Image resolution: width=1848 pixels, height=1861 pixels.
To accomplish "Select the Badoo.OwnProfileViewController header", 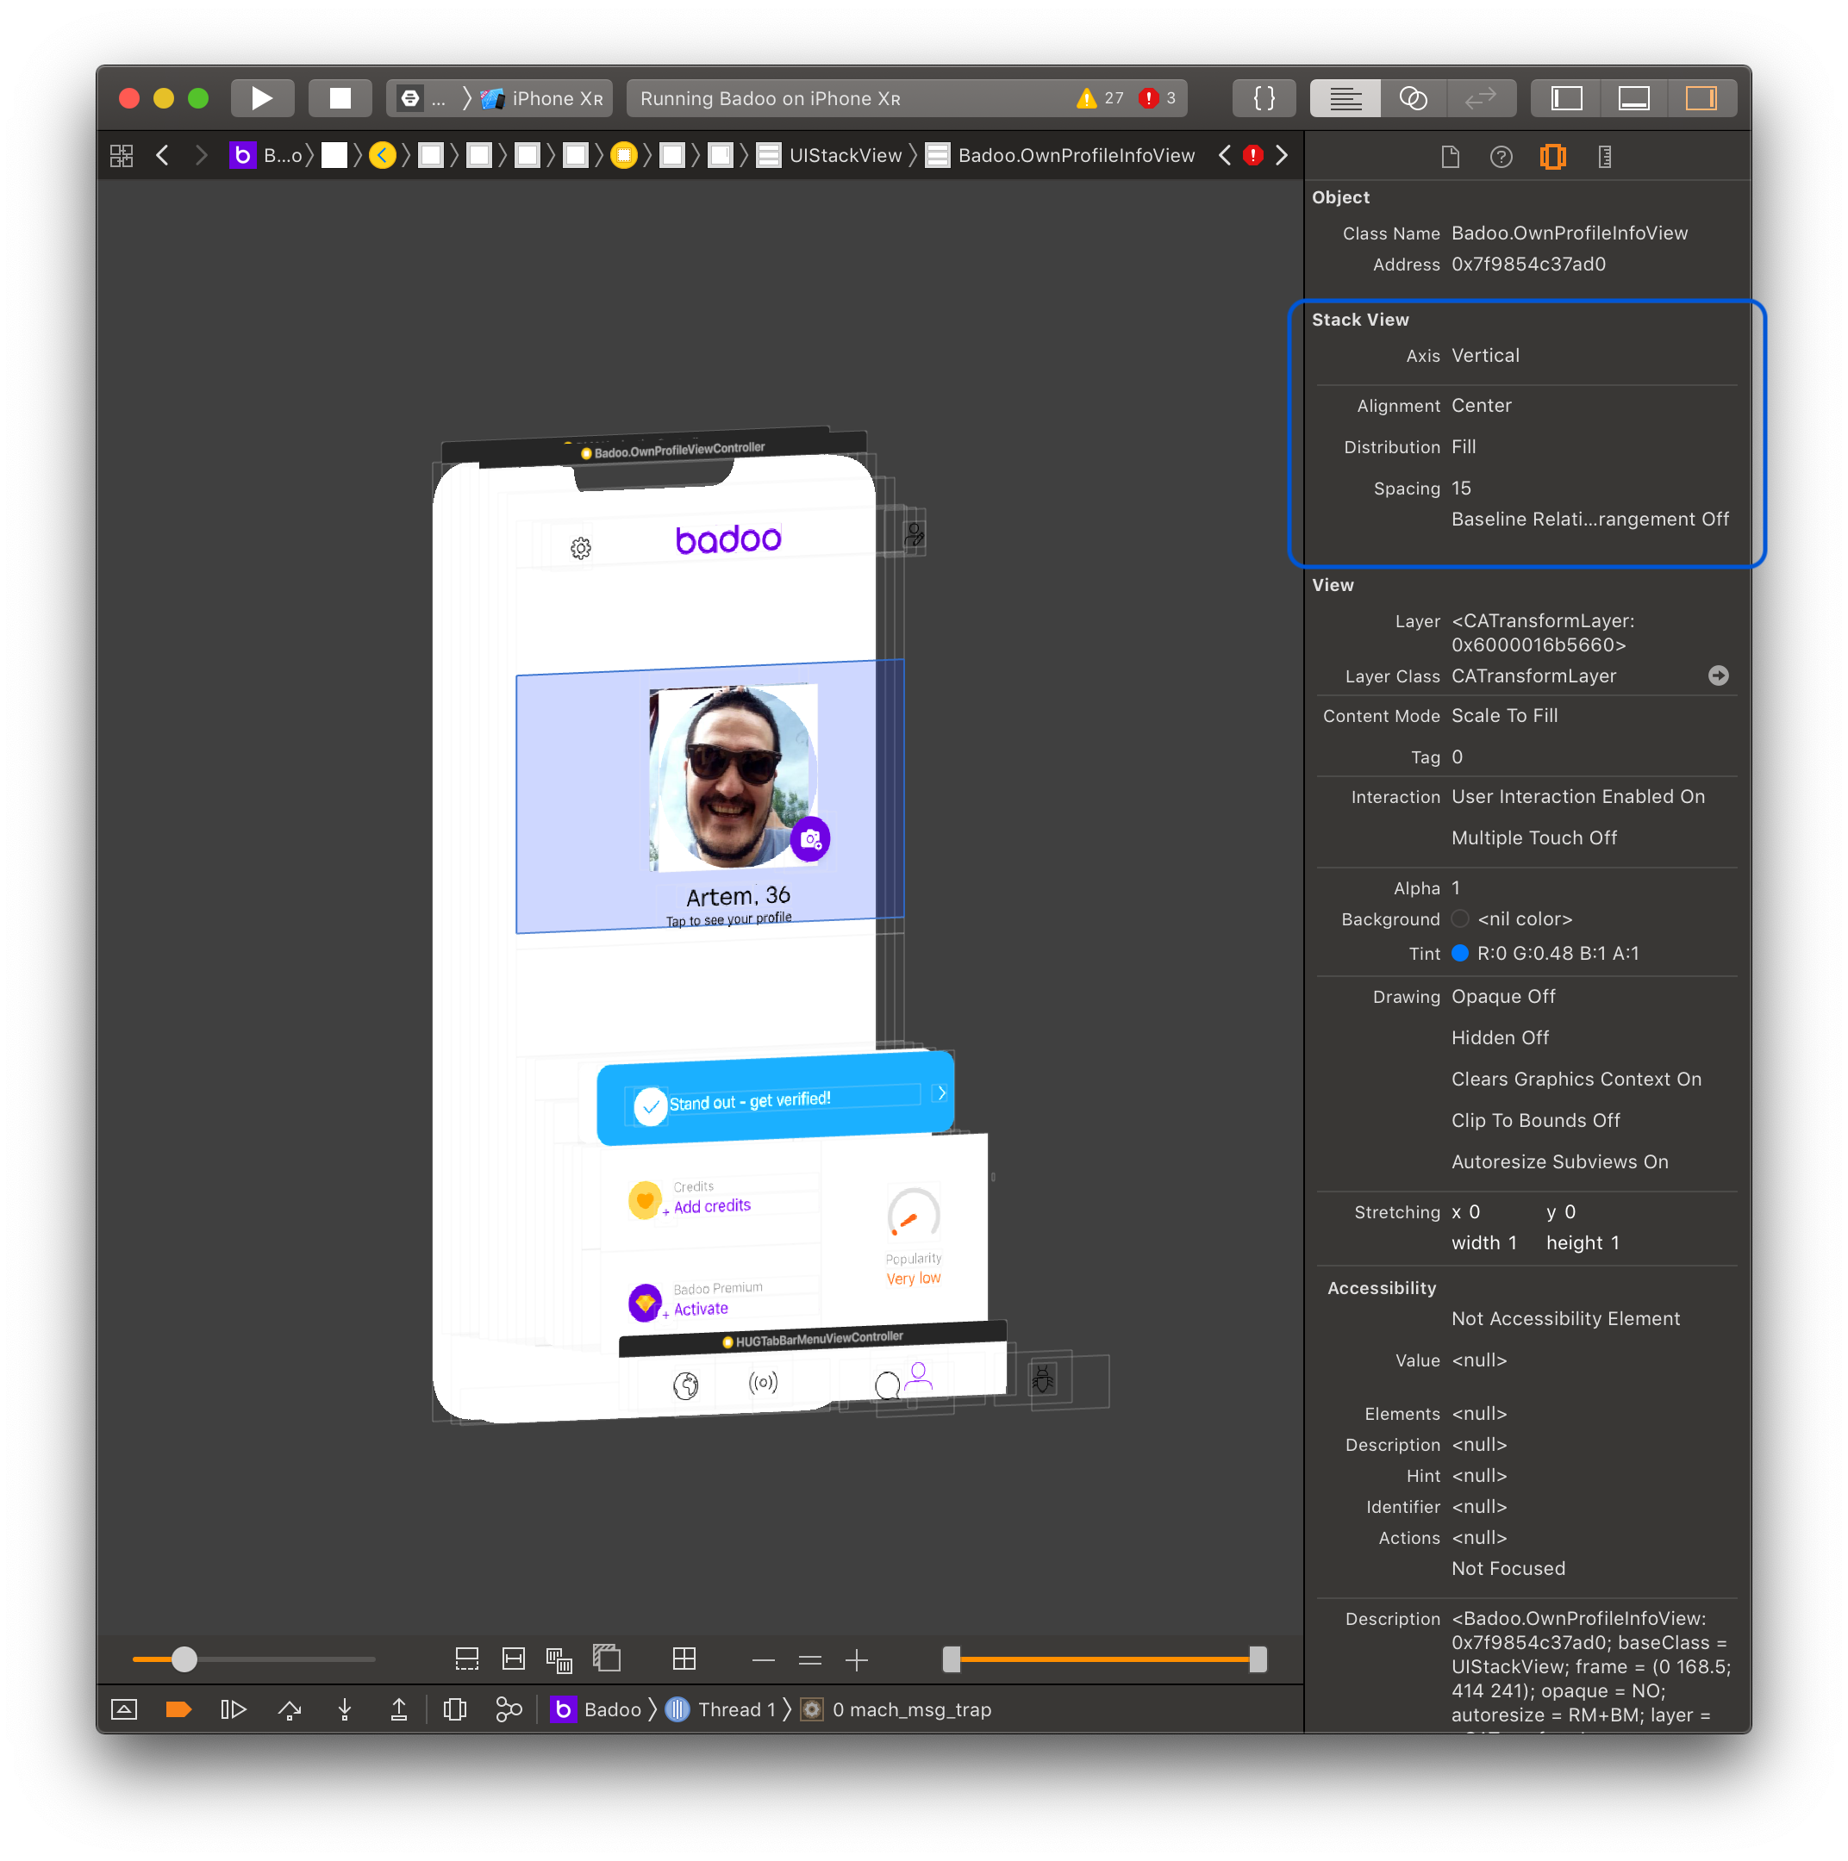I will (671, 450).
